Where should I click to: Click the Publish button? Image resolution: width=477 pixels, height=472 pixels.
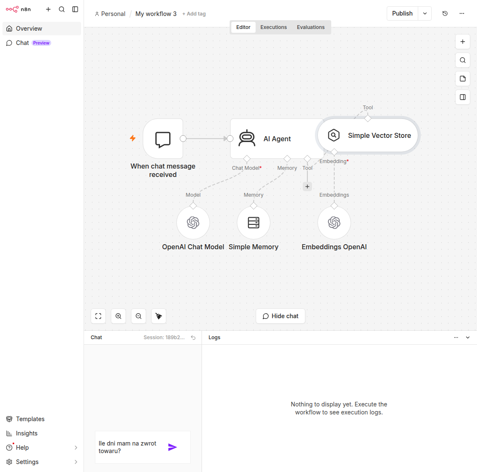pyautogui.click(x=402, y=13)
